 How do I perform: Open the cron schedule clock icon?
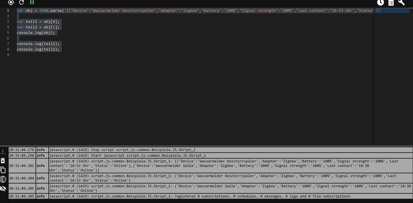click(380, 3)
